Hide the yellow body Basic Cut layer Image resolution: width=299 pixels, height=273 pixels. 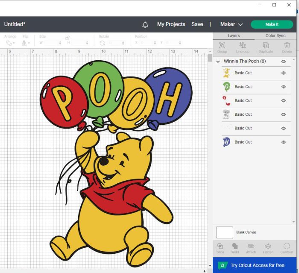point(284,73)
